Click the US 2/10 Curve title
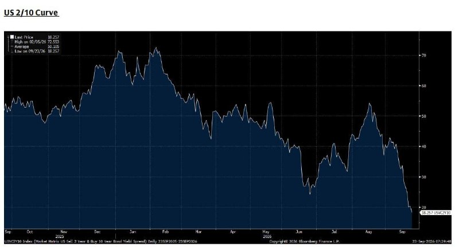The image size is (459, 250). 31,13
